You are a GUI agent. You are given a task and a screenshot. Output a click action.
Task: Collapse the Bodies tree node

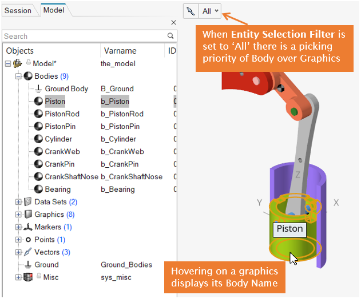pyautogui.click(x=18, y=76)
